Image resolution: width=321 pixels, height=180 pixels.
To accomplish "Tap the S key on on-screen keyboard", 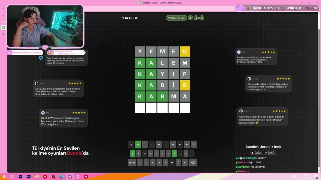I will 139,153.
